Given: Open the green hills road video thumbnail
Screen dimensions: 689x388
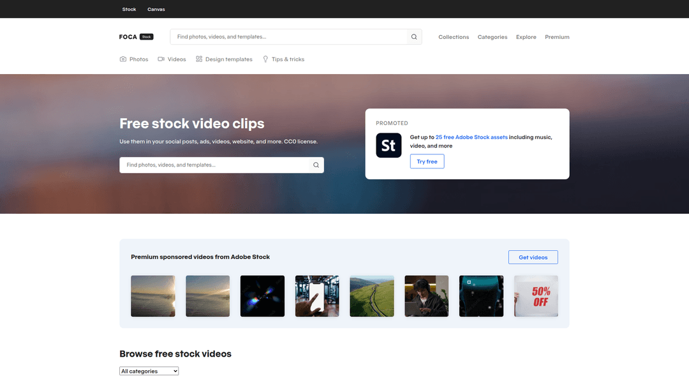Looking at the screenshot, I should [372, 296].
